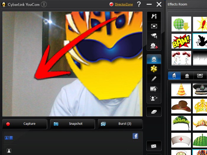Click the Capture record button
The height and width of the screenshot is (155, 207).
click(25, 124)
